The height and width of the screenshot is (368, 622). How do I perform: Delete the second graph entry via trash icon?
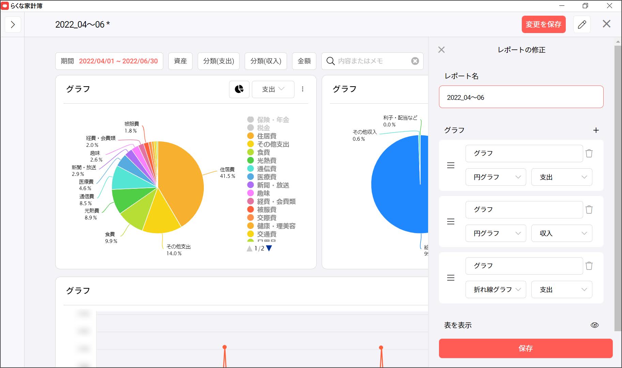(x=589, y=210)
